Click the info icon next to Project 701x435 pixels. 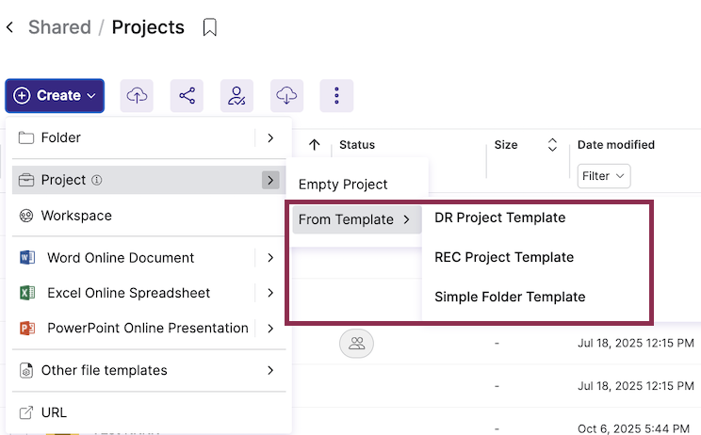point(96,180)
